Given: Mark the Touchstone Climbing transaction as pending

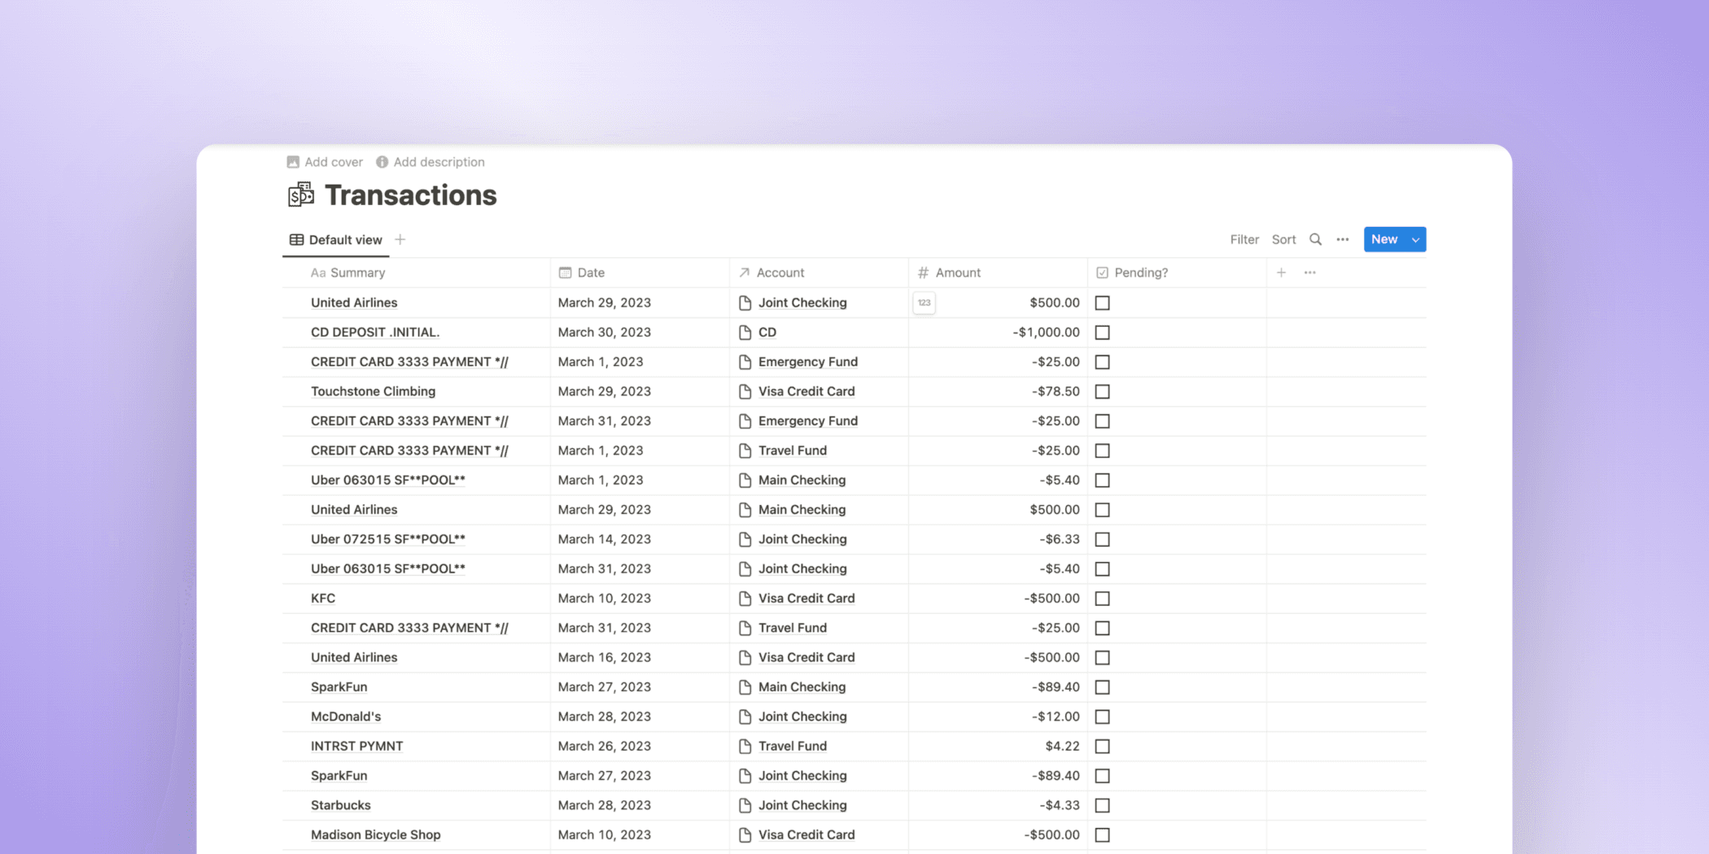Looking at the screenshot, I should (x=1103, y=391).
